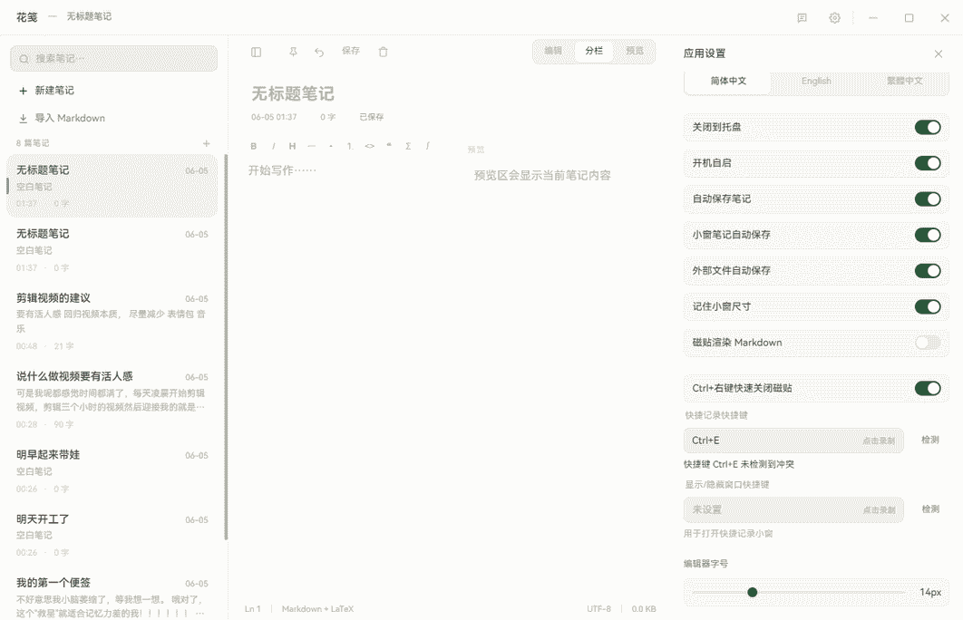Click the 未设置 shortcut recording field

tap(793, 510)
